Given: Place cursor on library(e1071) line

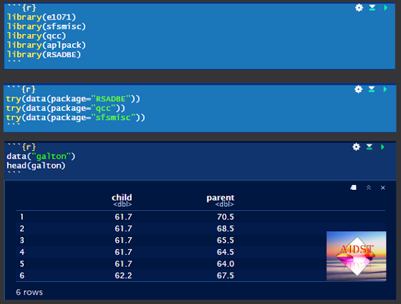Looking at the screenshot, I should 41,17.
